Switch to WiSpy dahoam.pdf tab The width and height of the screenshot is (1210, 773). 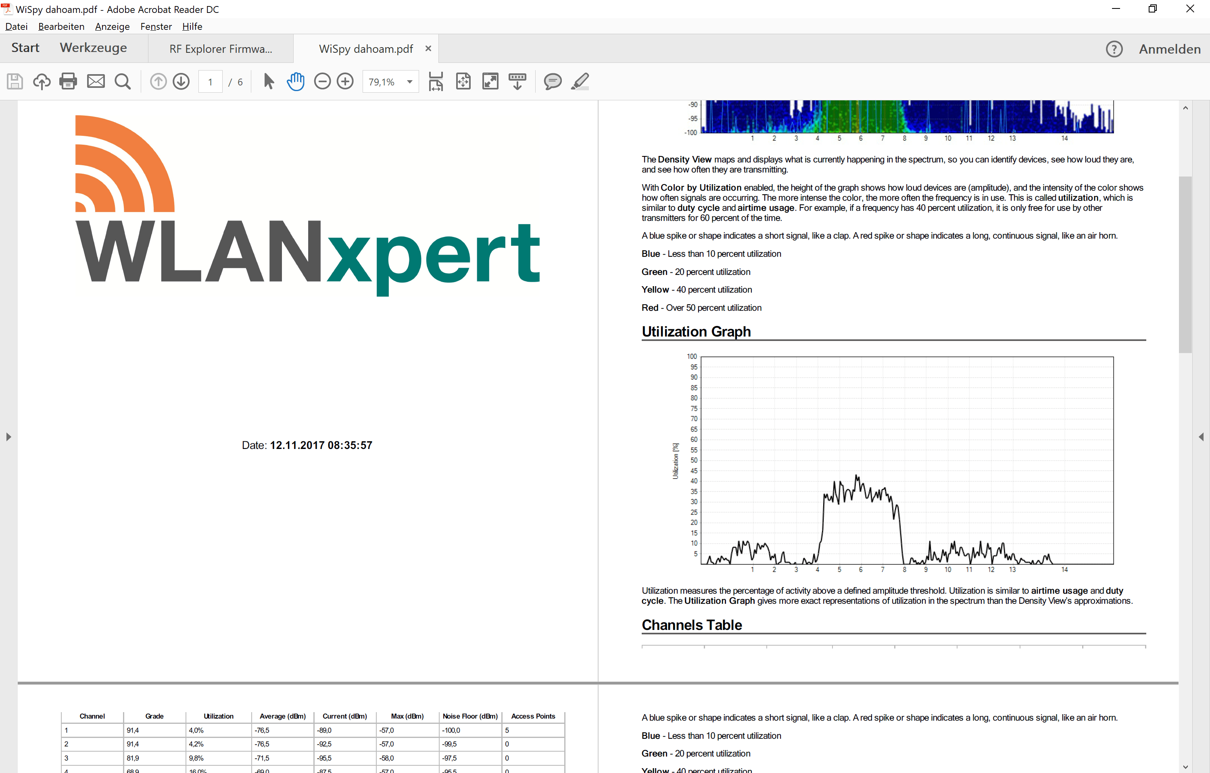pos(366,49)
